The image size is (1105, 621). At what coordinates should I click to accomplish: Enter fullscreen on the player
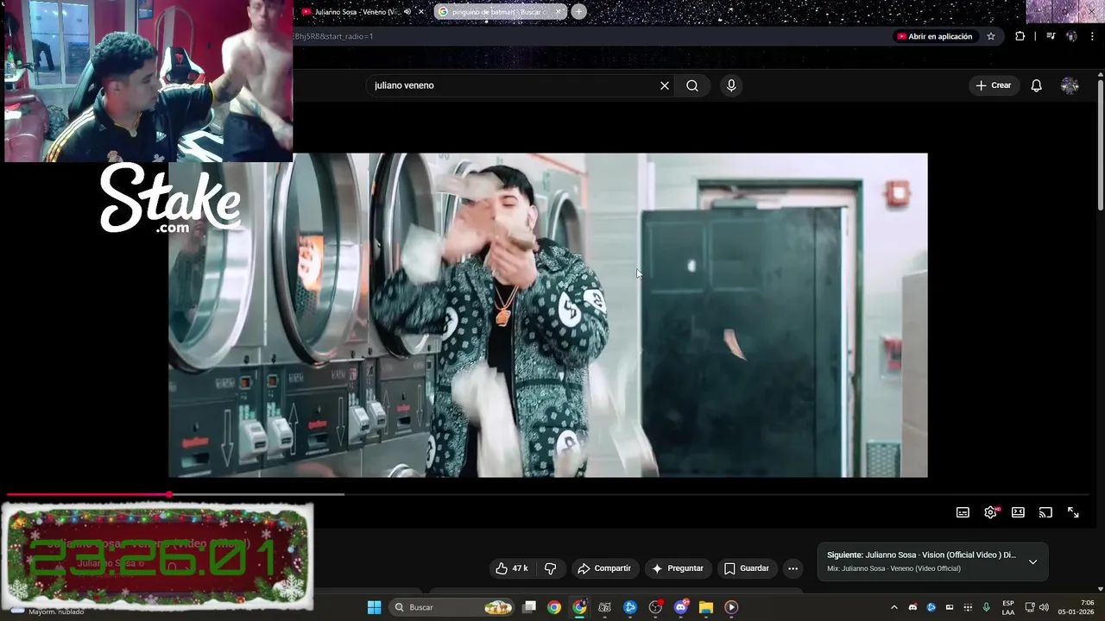[1073, 512]
